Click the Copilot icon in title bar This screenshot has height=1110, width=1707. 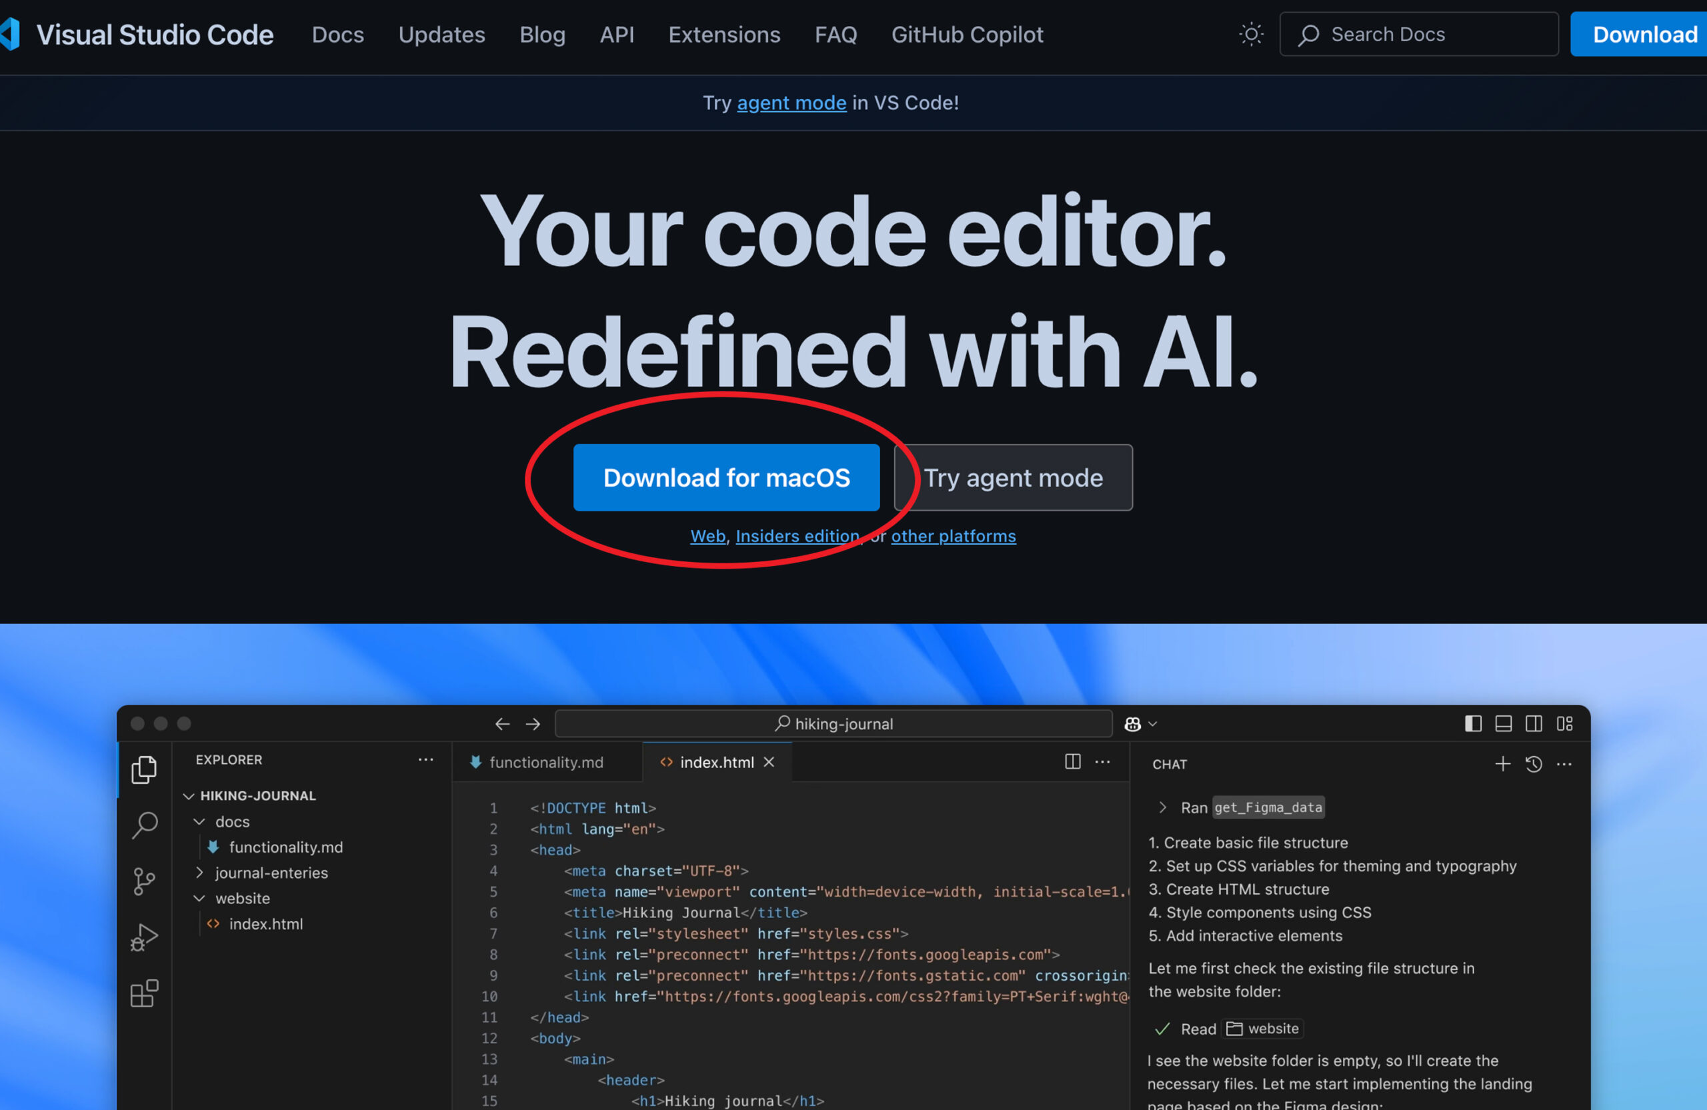(1132, 724)
